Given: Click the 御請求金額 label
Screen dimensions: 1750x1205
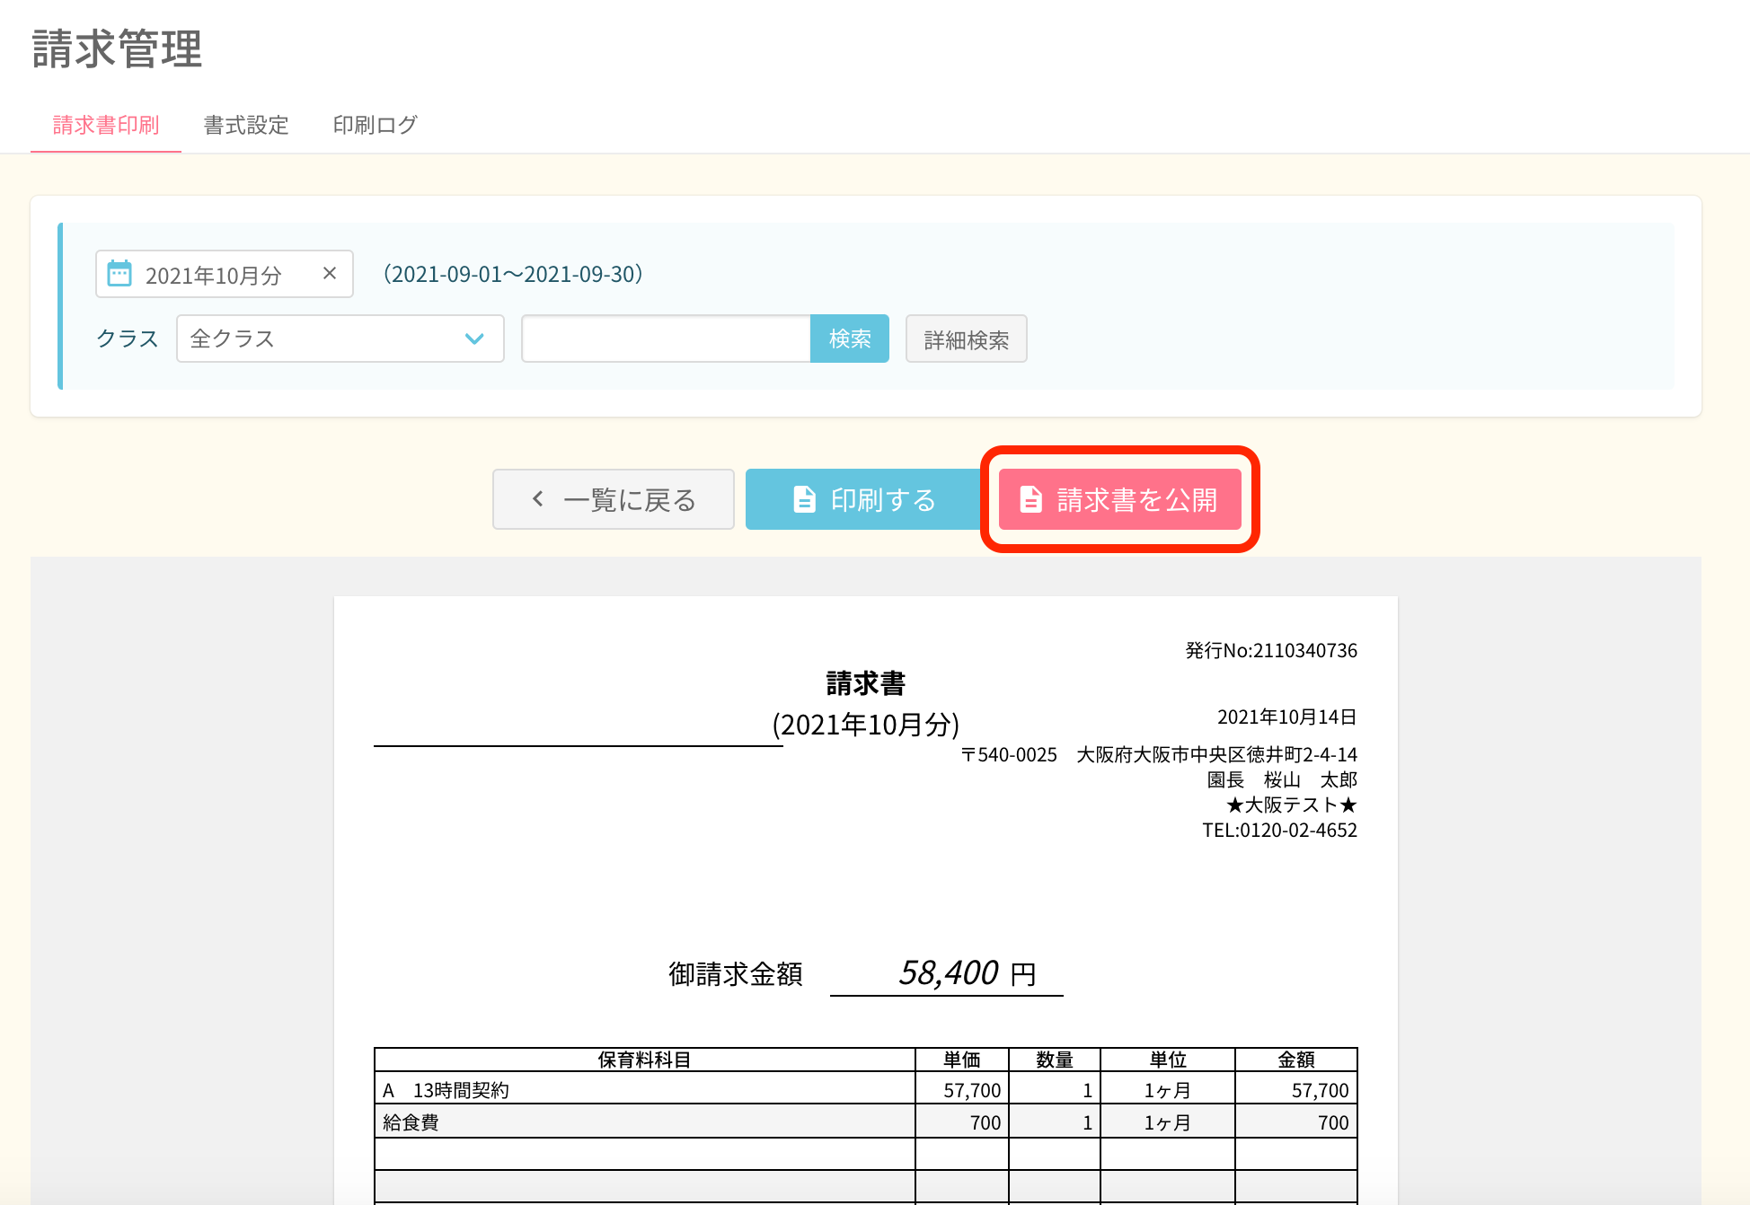Looking at the screenshot, I should [x=736, y=973].
